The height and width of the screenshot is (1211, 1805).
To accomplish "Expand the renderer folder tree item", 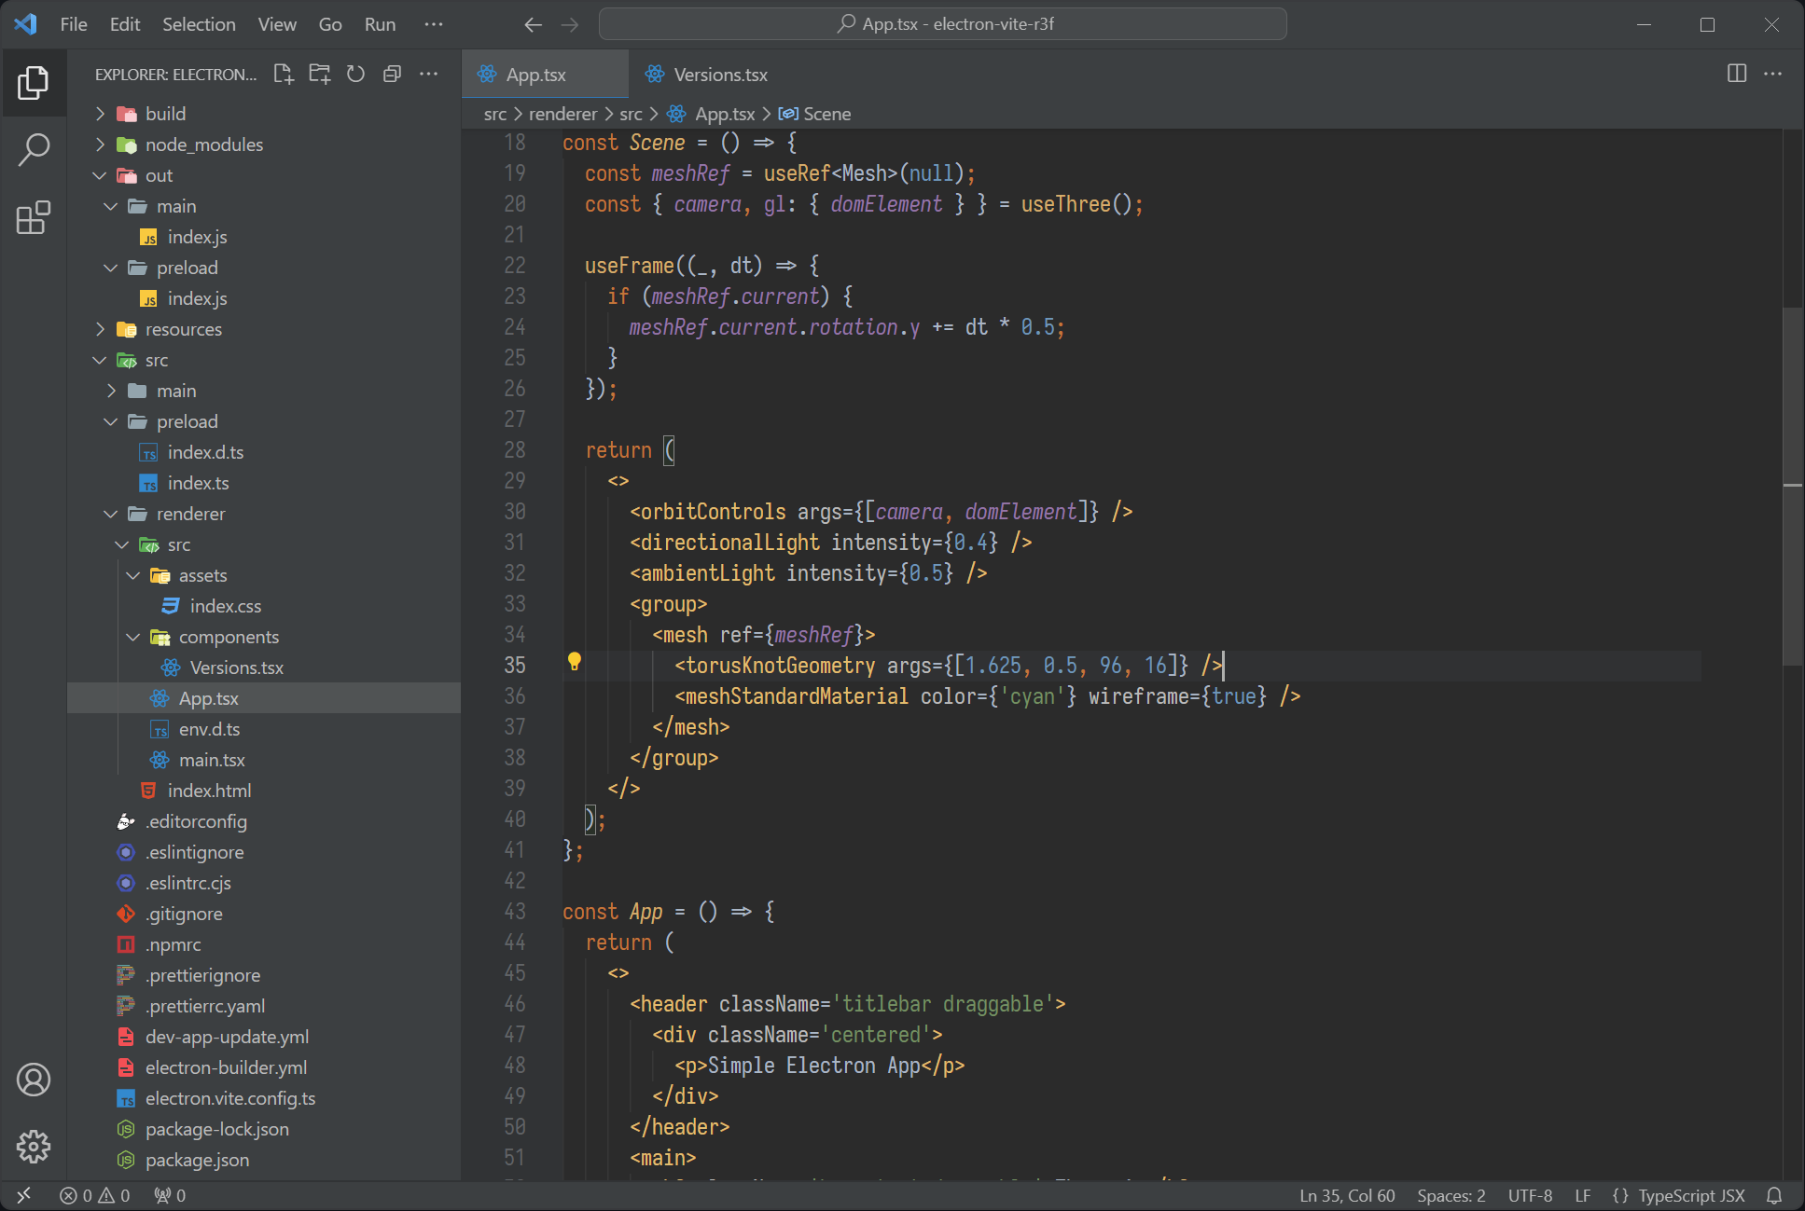I will point(109,512).
